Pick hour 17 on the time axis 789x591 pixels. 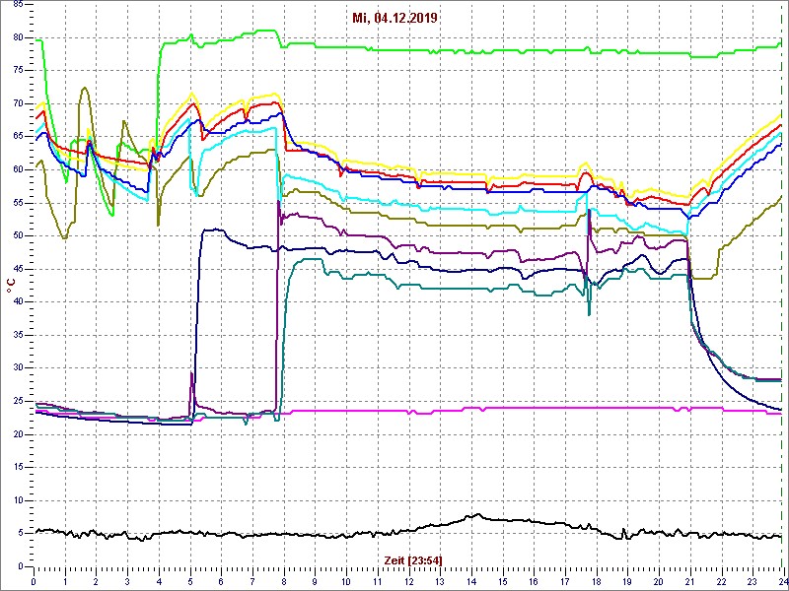pyautogui.click(x=565, y=581)
